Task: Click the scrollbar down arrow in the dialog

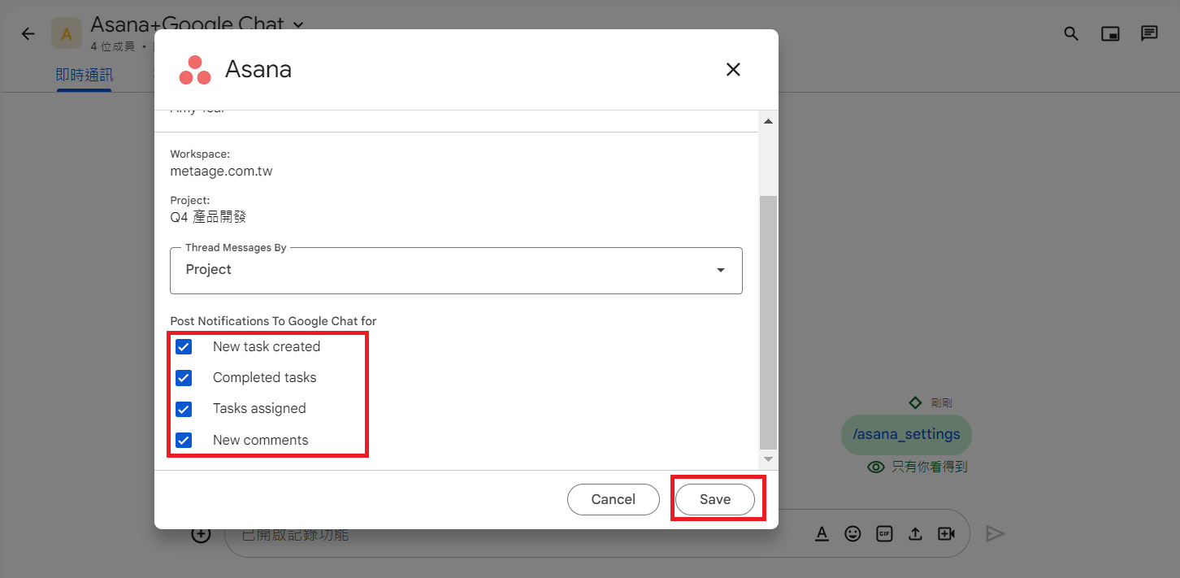Action: tap(768, 460)
